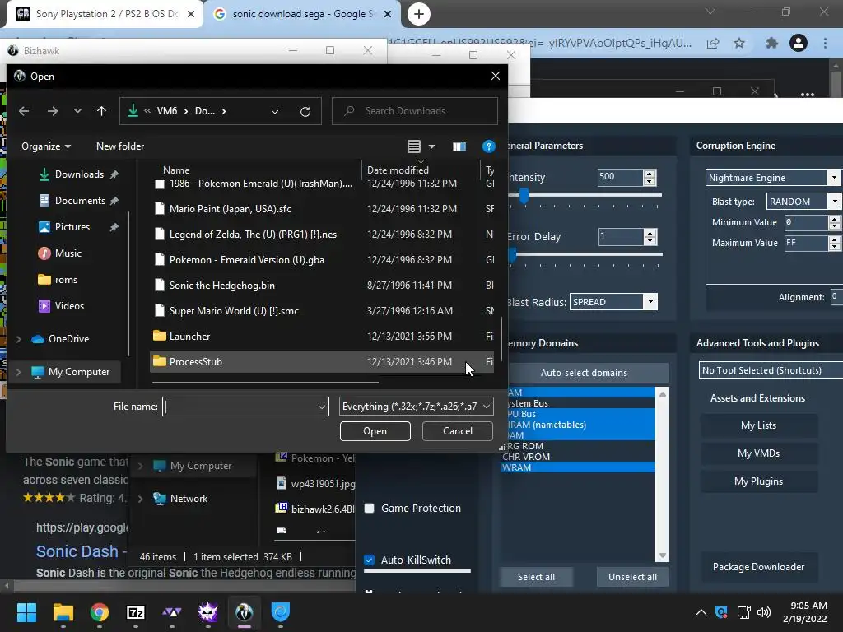Viewport: 843px width, 632px height.
Task: Select the ProcessStub folder
Action: [322, 362]
